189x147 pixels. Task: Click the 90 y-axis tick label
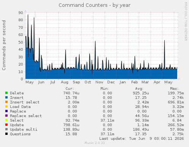click(21, 13)
